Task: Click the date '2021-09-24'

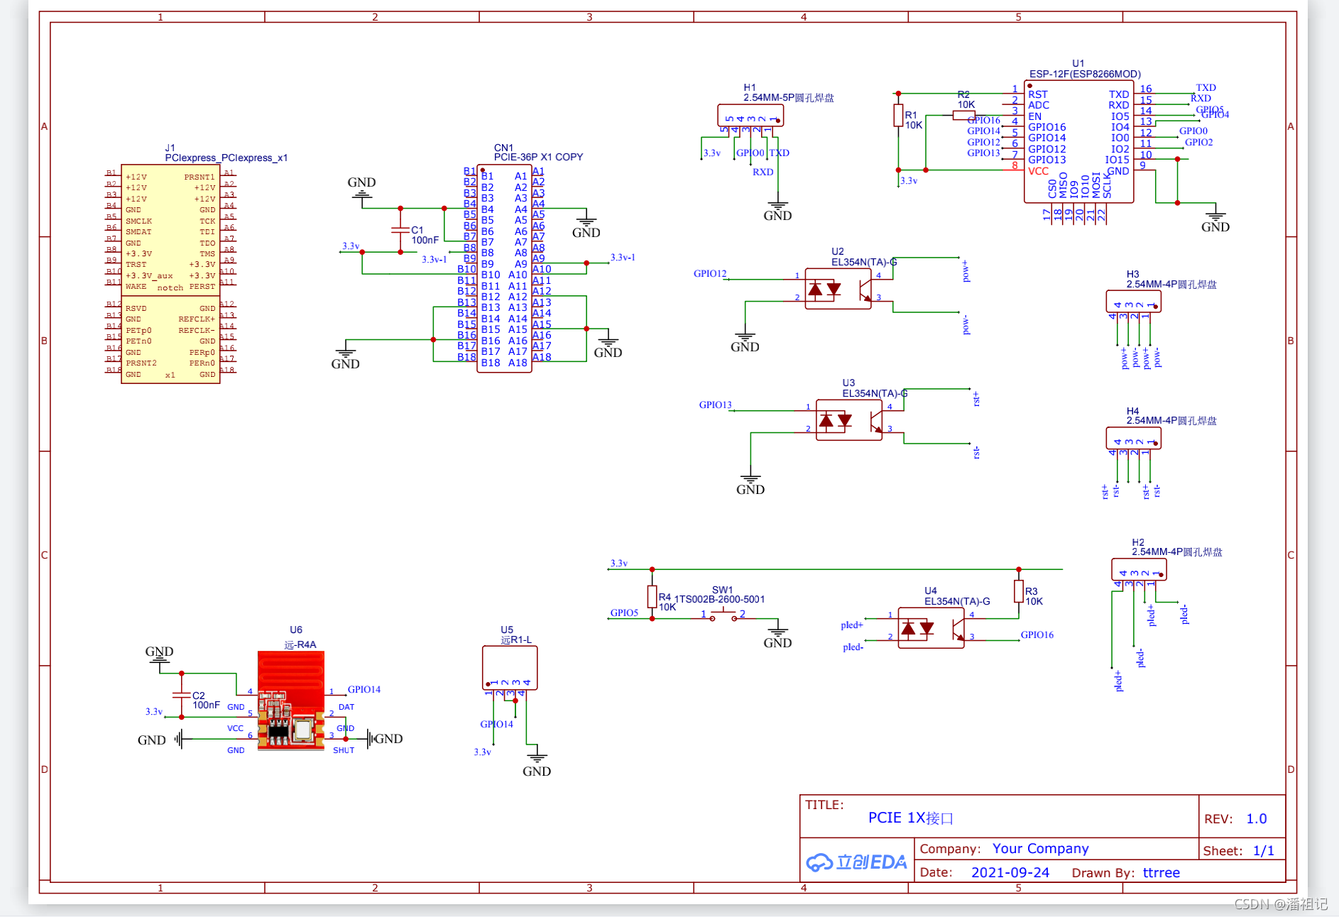Action: [1010, 872]
